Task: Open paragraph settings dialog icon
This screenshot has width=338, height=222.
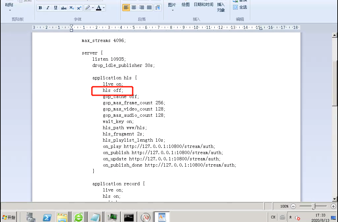Action: tap(158, 8)
